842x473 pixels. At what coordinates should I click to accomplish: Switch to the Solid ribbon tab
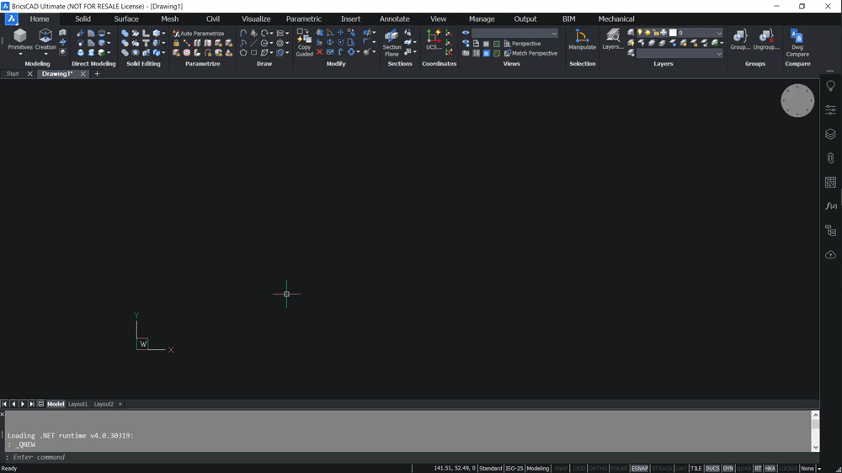pyautogui.click(x=83, y=19)
